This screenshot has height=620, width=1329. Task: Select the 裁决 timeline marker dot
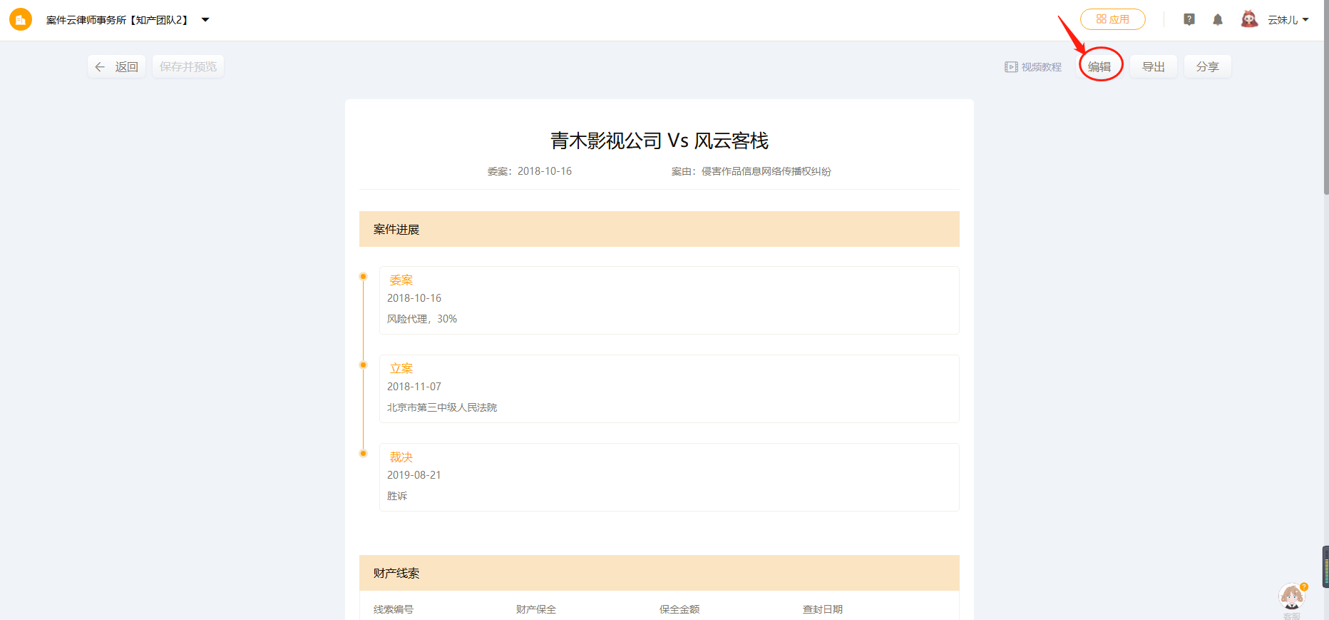[x=364, y=454]
